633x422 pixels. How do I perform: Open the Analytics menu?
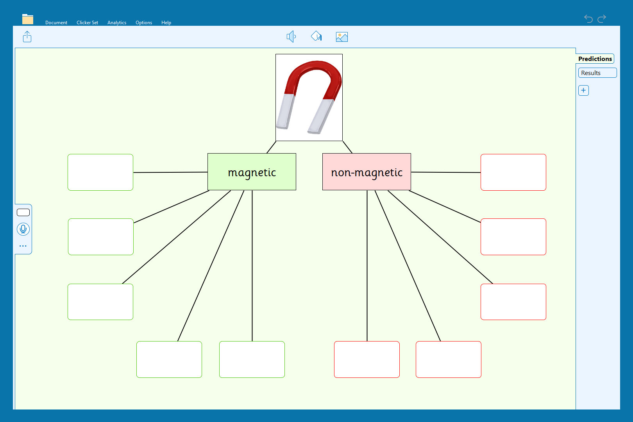pos(117,23)
